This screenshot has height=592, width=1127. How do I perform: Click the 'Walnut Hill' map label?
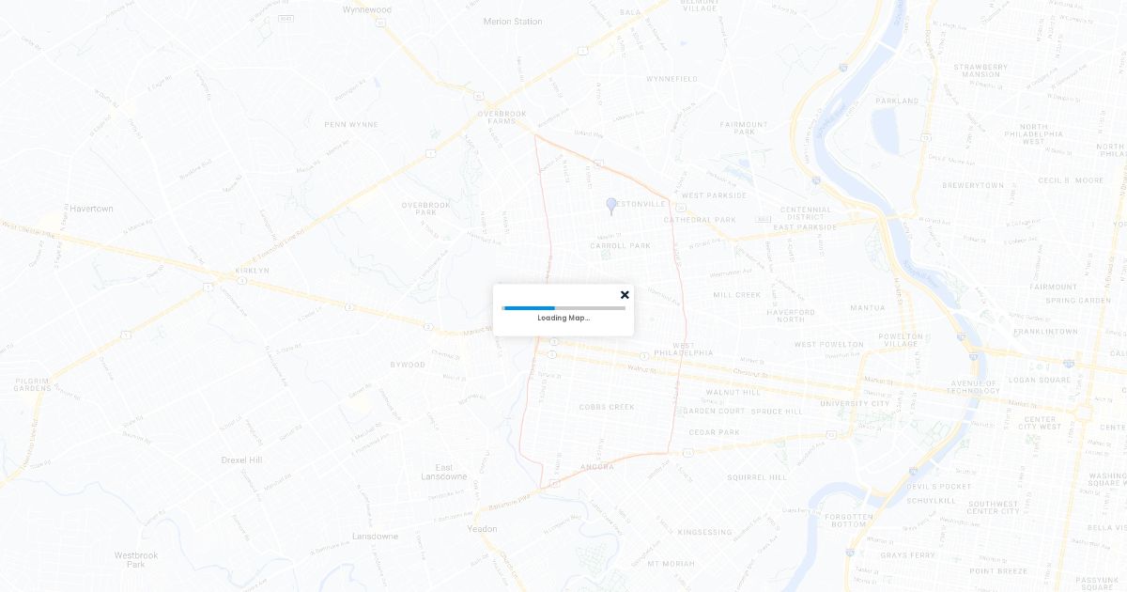pos(733,392)
